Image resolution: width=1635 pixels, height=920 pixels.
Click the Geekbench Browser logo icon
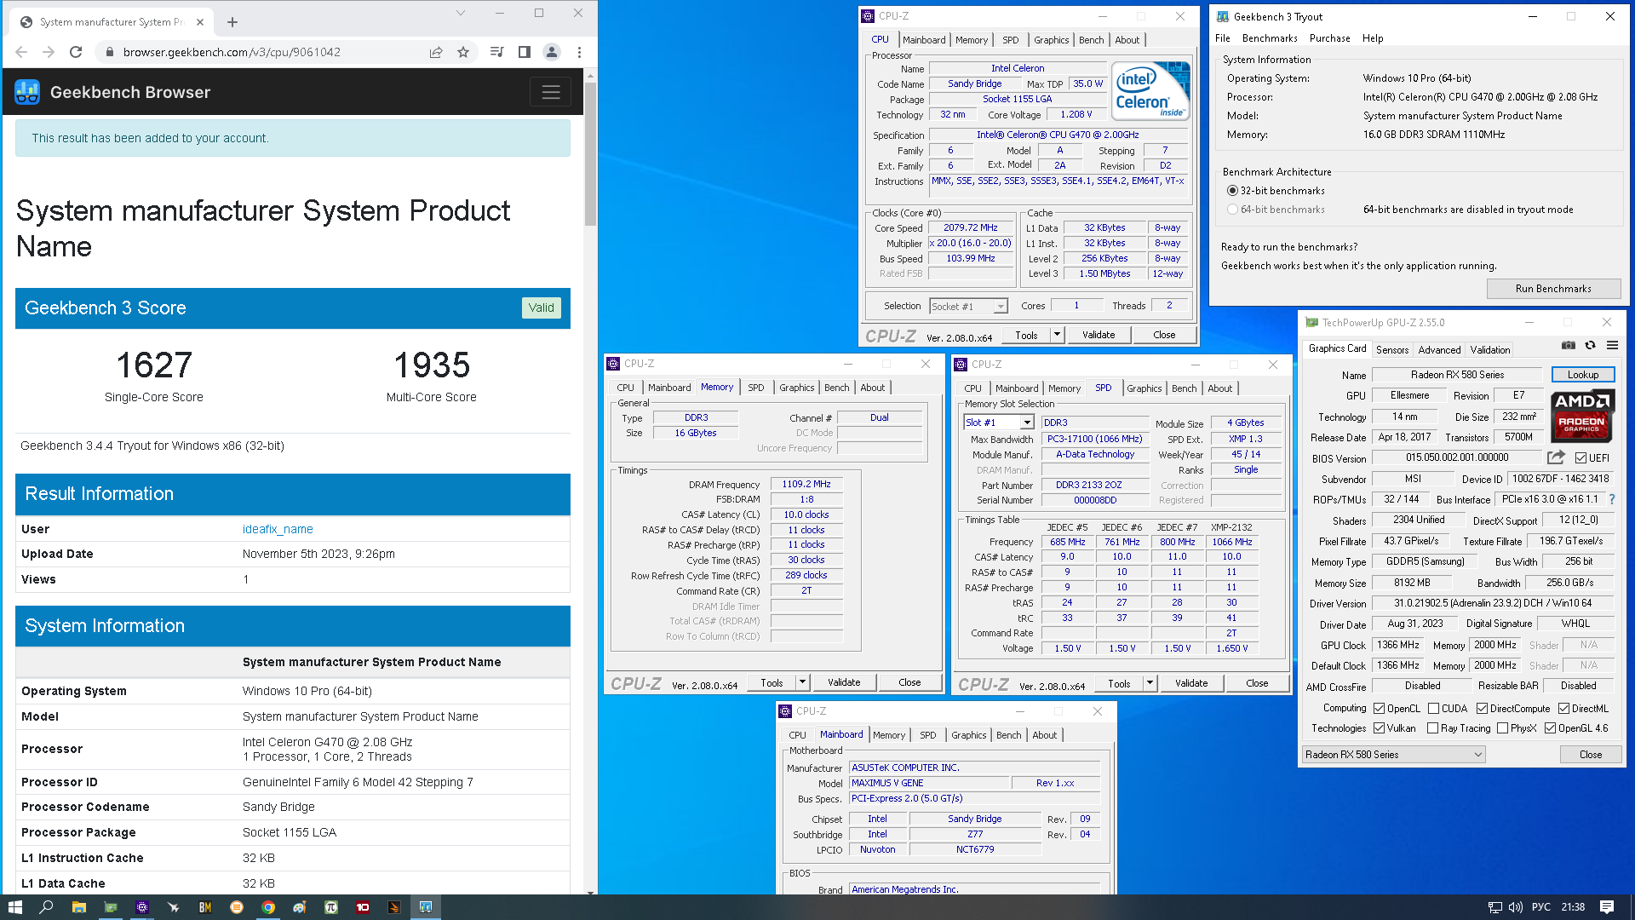pyautogui.click(x=27, y=92)
